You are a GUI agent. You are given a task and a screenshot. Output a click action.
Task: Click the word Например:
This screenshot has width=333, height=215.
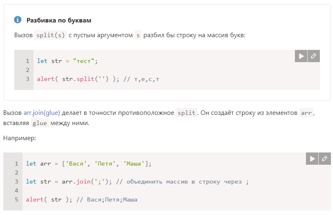[x=20, y=138]
